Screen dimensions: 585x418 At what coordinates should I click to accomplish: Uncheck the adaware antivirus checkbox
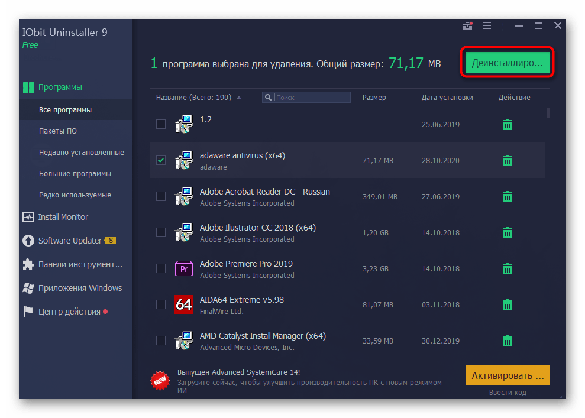[161, 160]
